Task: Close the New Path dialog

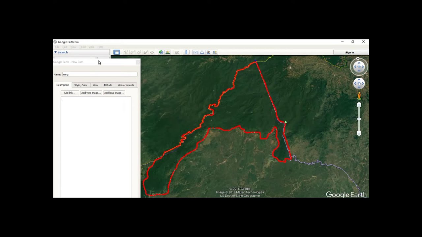Action: pos(138,62)
